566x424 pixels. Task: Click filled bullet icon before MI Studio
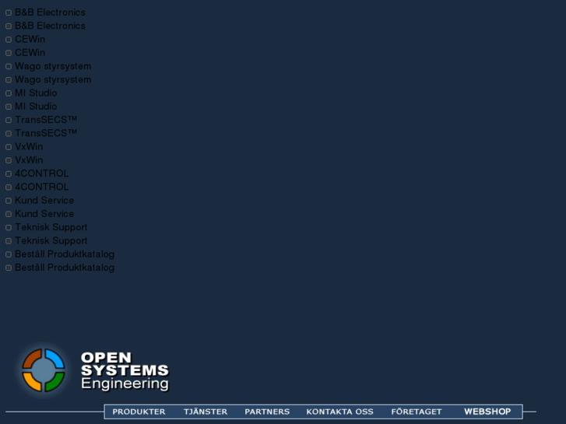[9, 107]
